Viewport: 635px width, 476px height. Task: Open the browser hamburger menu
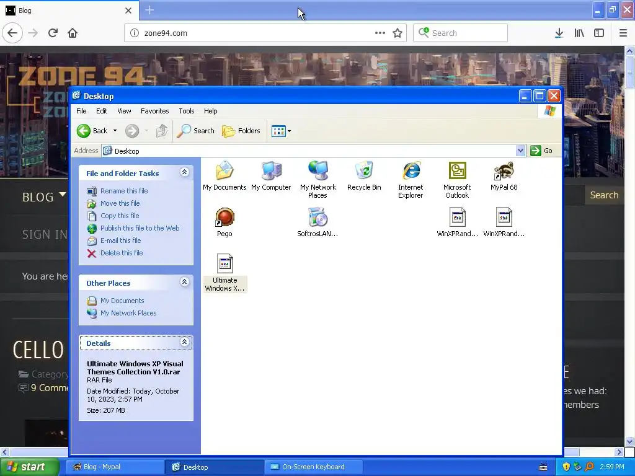coord(623,33)
